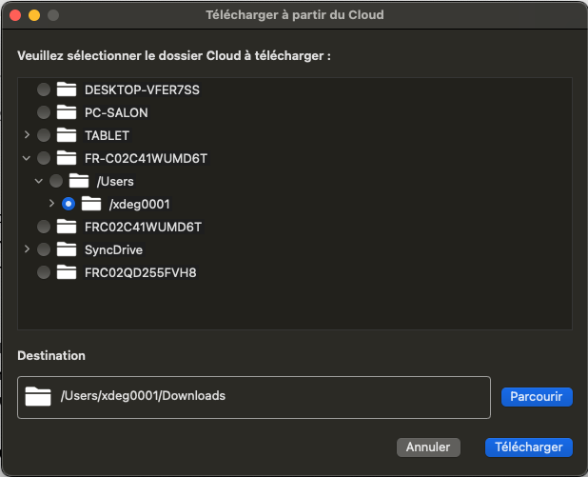Click the folder icon next to DESKTOP-VFER7SS

pyautogui.click(x=66, y=89)
